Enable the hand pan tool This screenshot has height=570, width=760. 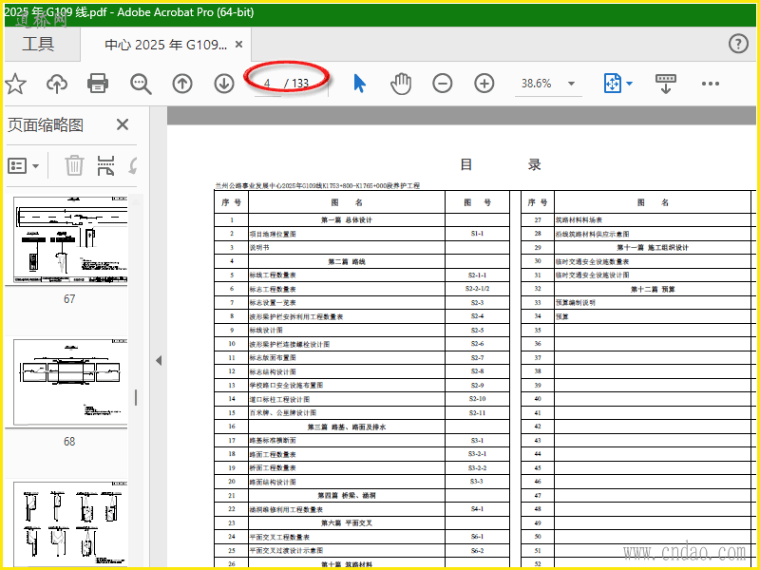tap(401, 84)
